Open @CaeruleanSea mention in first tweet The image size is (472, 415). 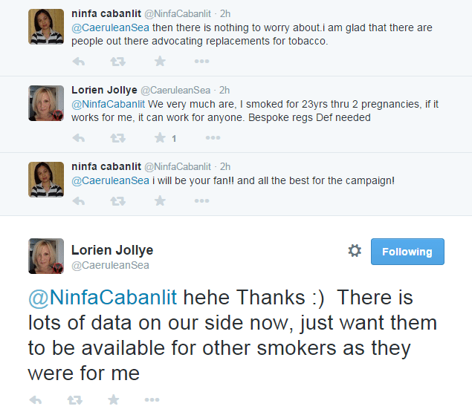[110, 27]
